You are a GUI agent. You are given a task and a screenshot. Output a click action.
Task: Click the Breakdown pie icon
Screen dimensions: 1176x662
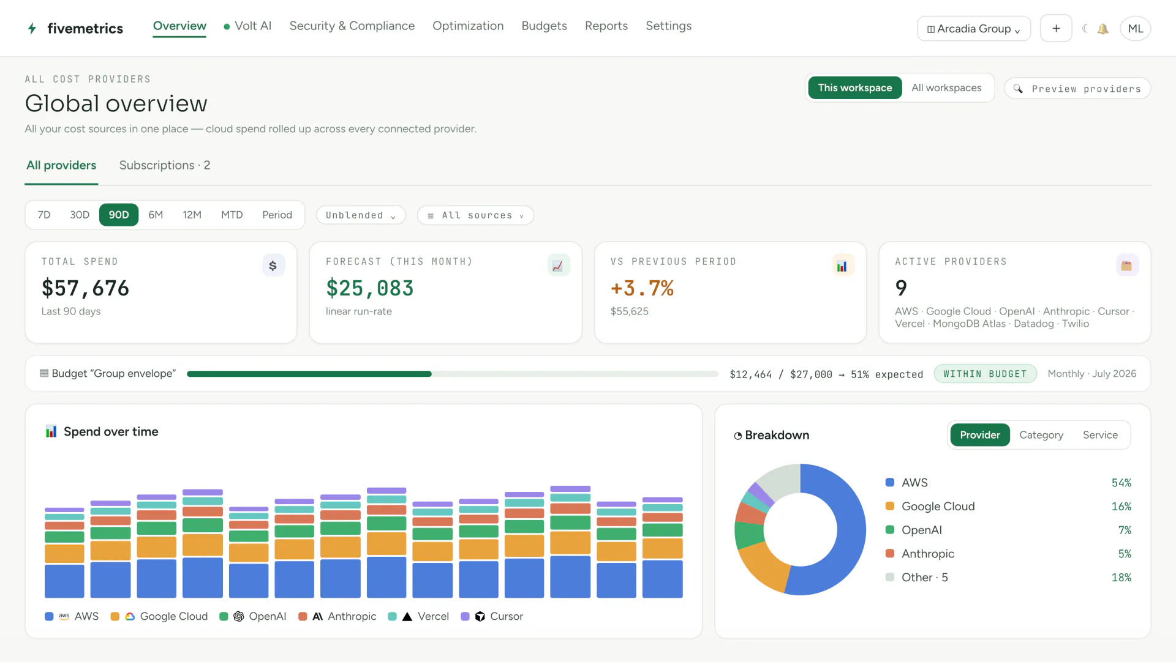click(x=737, y=436)
